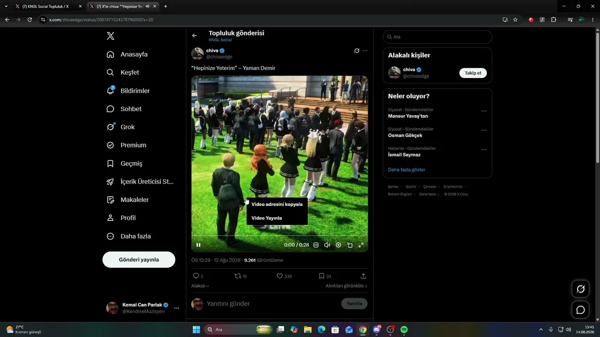Open Sohbet in the sidebar
The image size is (600, 337).
[124, 109]
